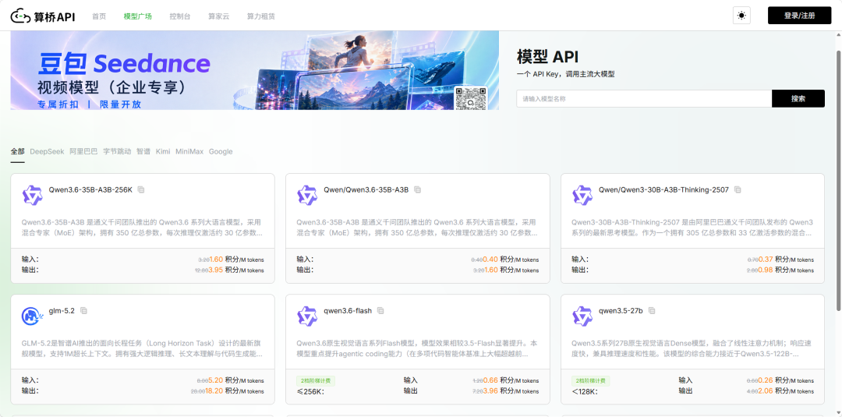Click the QR code on Seedance banner

(471, 97)
